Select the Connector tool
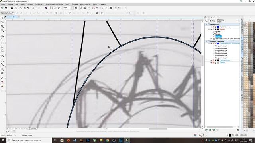This screenshot has height=143, width=255. pos(2,64)
